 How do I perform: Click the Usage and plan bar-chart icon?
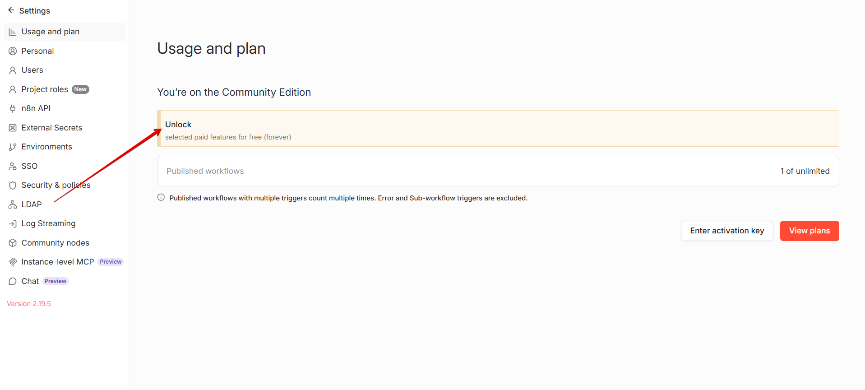(x=13, y=32)
